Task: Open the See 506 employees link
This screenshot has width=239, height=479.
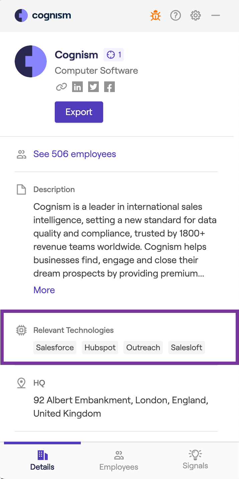Action: [75, 154]
